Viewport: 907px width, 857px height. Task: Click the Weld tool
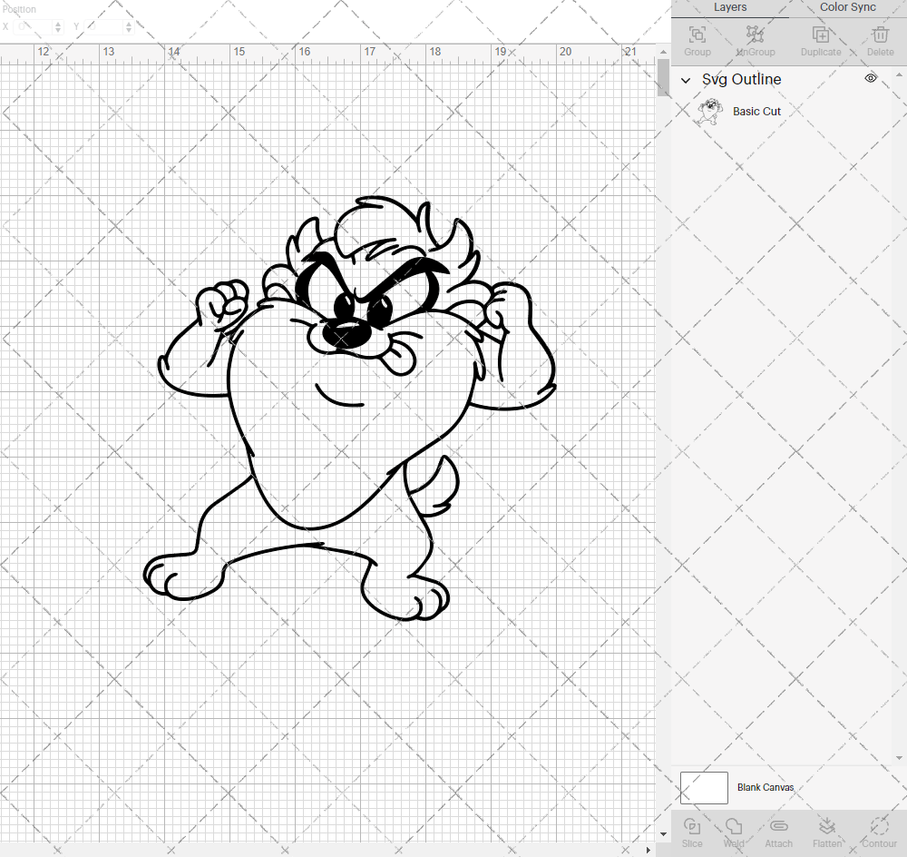pyautogui.click(x=734, y=831)
